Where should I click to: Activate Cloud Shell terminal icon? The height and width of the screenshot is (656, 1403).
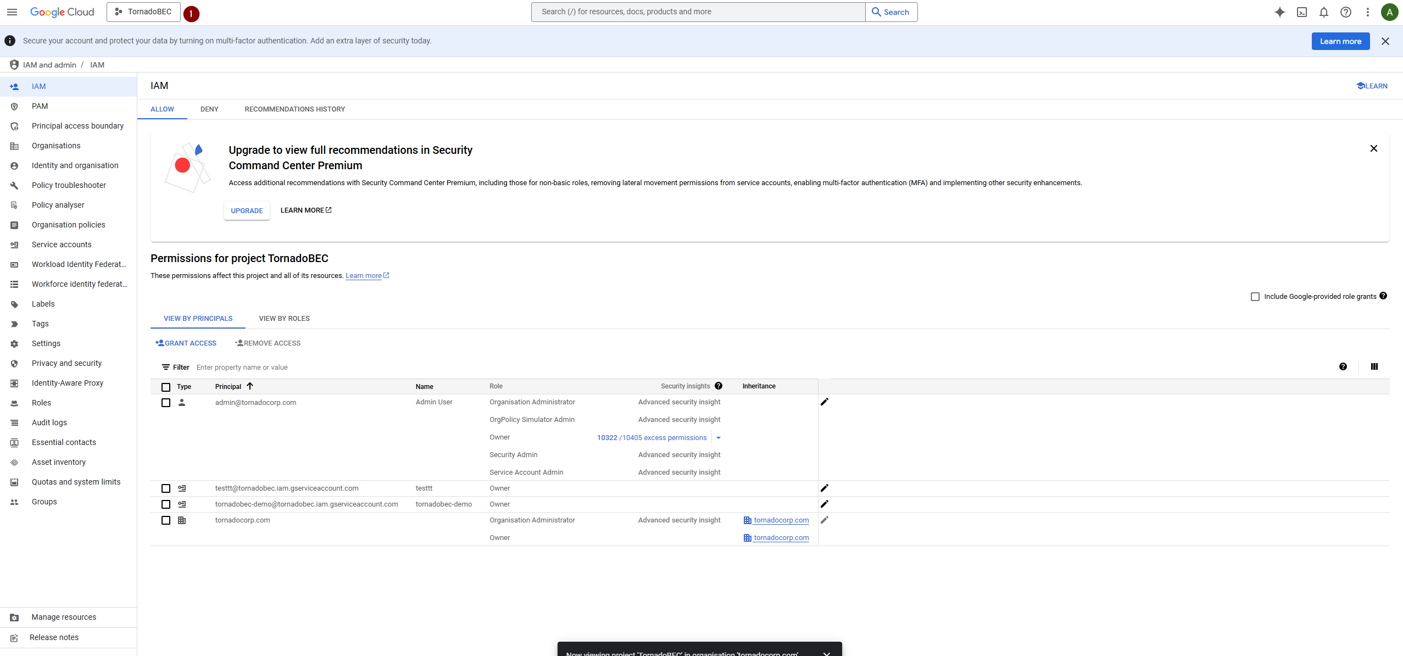click(x=1301, y=12)
